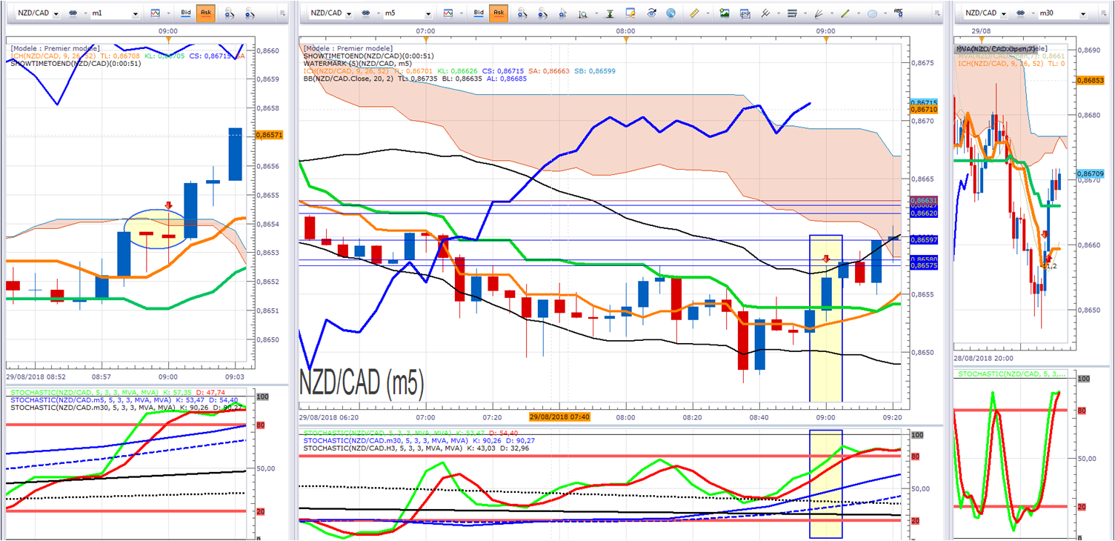Click the red down arrow marker on m1 chart
Viewport: 1115px width, 541px height.
coord(168,205)
